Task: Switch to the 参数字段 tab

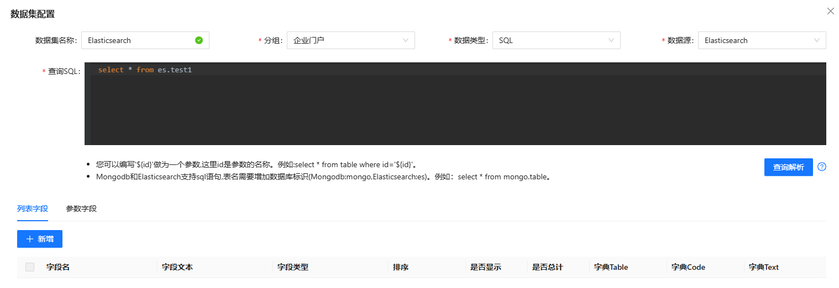Action: point(81,209)
